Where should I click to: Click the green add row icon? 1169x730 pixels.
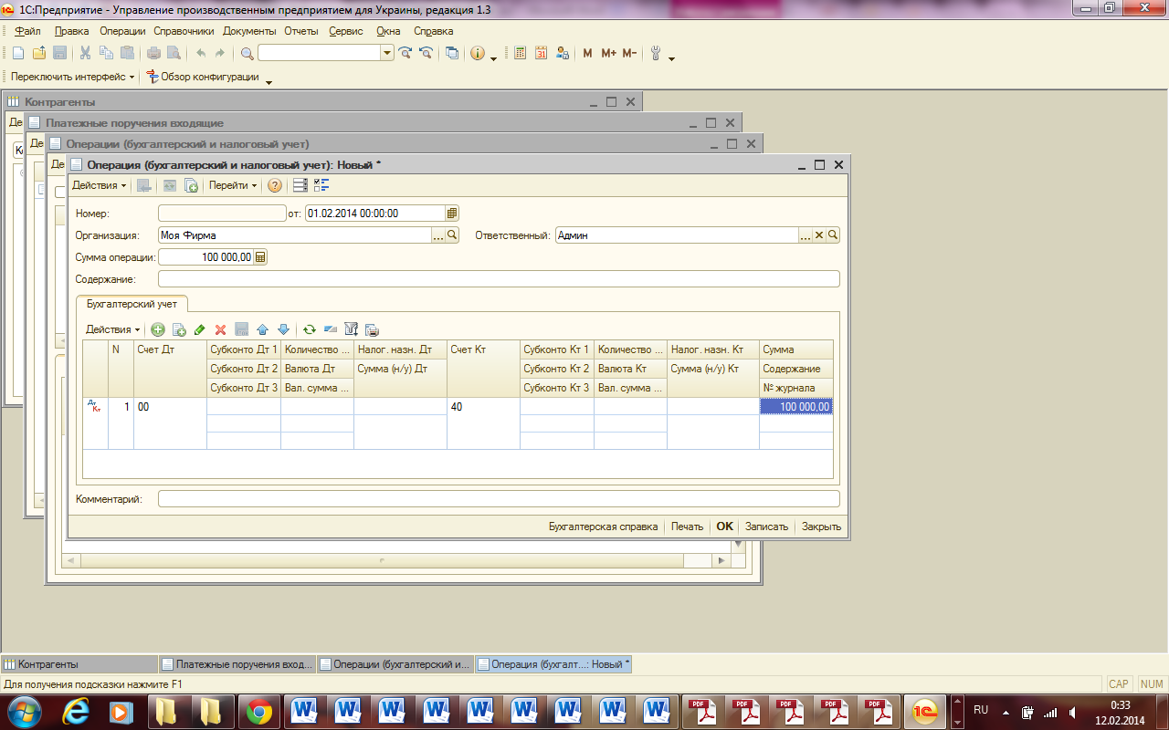coord(158,329)
